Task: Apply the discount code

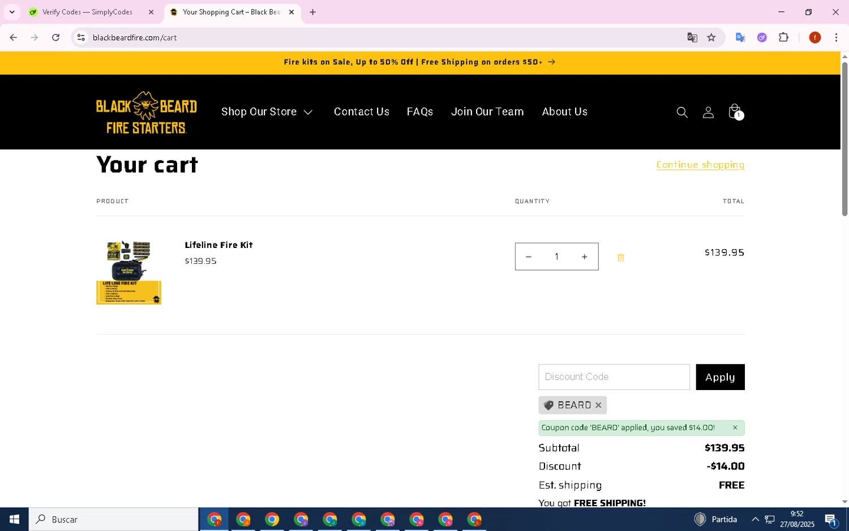Action: click(720, 377)
